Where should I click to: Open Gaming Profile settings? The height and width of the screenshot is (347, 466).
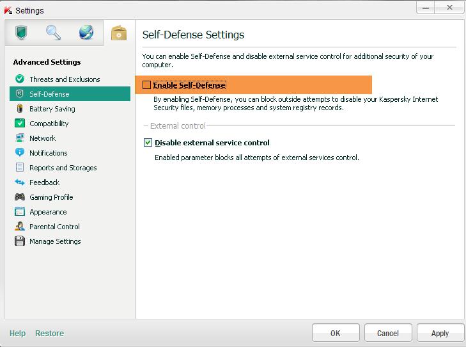coord(70,197)
